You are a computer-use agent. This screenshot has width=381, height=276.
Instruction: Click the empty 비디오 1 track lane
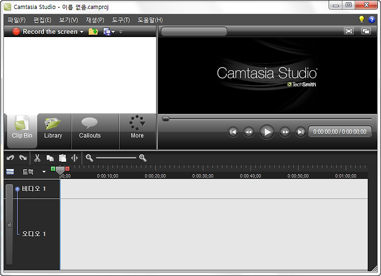tap(214, 189)
